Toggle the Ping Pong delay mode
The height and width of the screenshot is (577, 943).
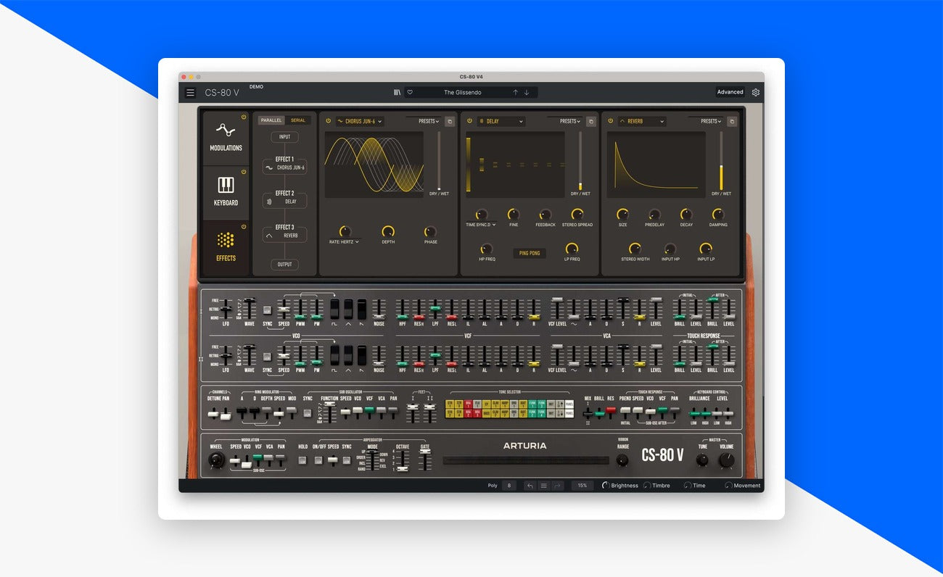[530, 253]
